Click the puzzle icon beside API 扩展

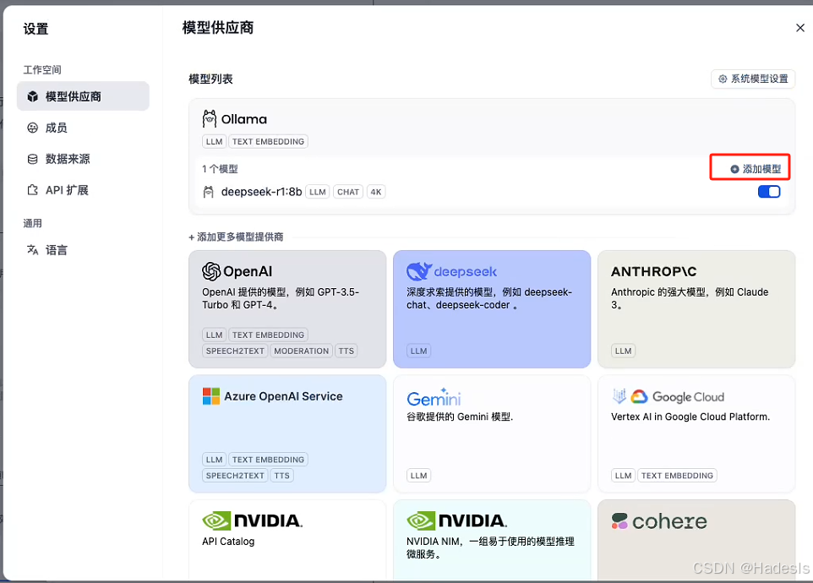(x=33, y=190)
